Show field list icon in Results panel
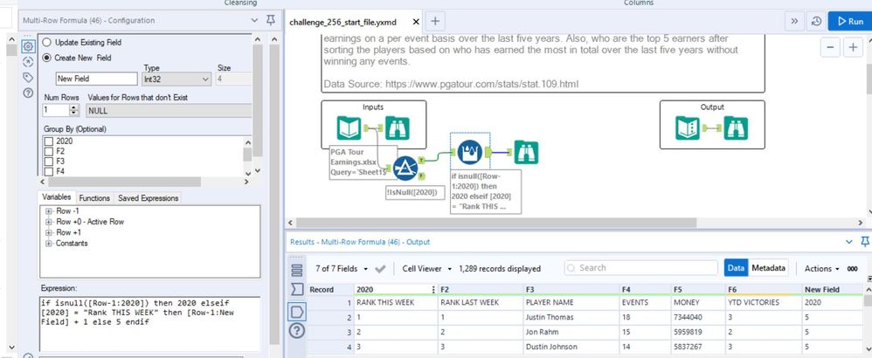The height and width of the screenshot is (358, 872). [297, 270]
